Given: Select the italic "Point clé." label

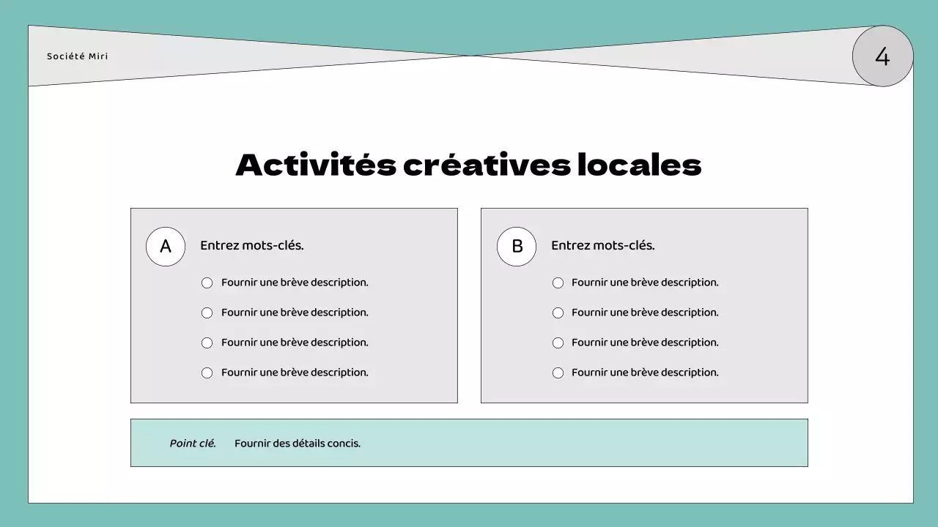Looking at the screenshot, I should coord(193,444).
